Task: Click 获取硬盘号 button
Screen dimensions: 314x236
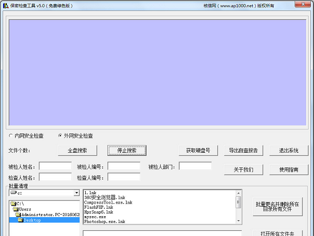Action: 198,151
